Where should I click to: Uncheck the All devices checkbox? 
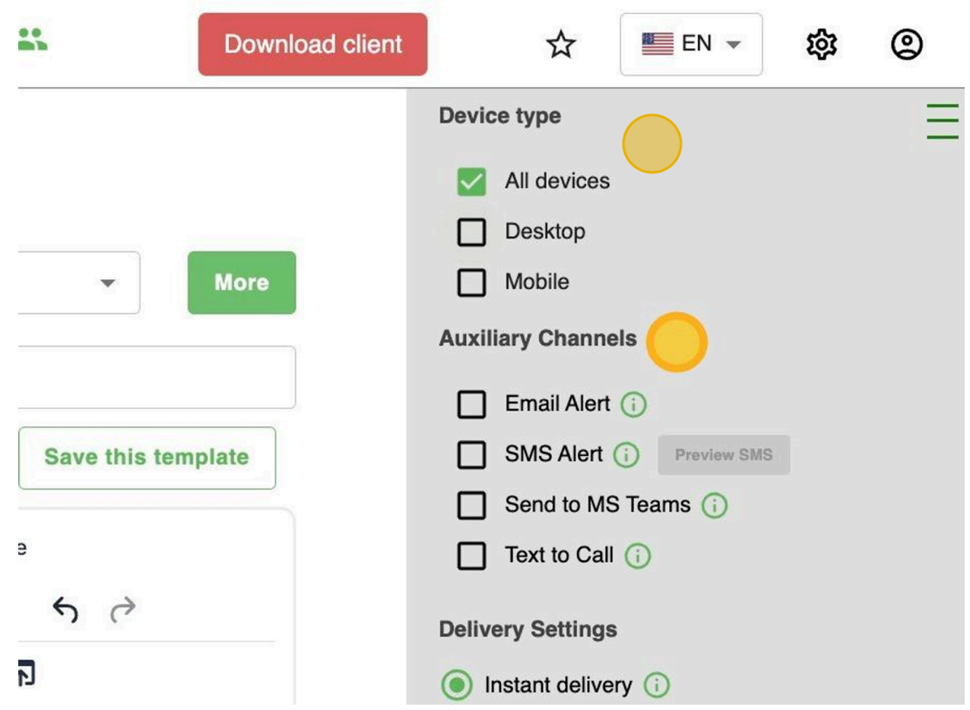pyautogui.click(x=471, y=182)
